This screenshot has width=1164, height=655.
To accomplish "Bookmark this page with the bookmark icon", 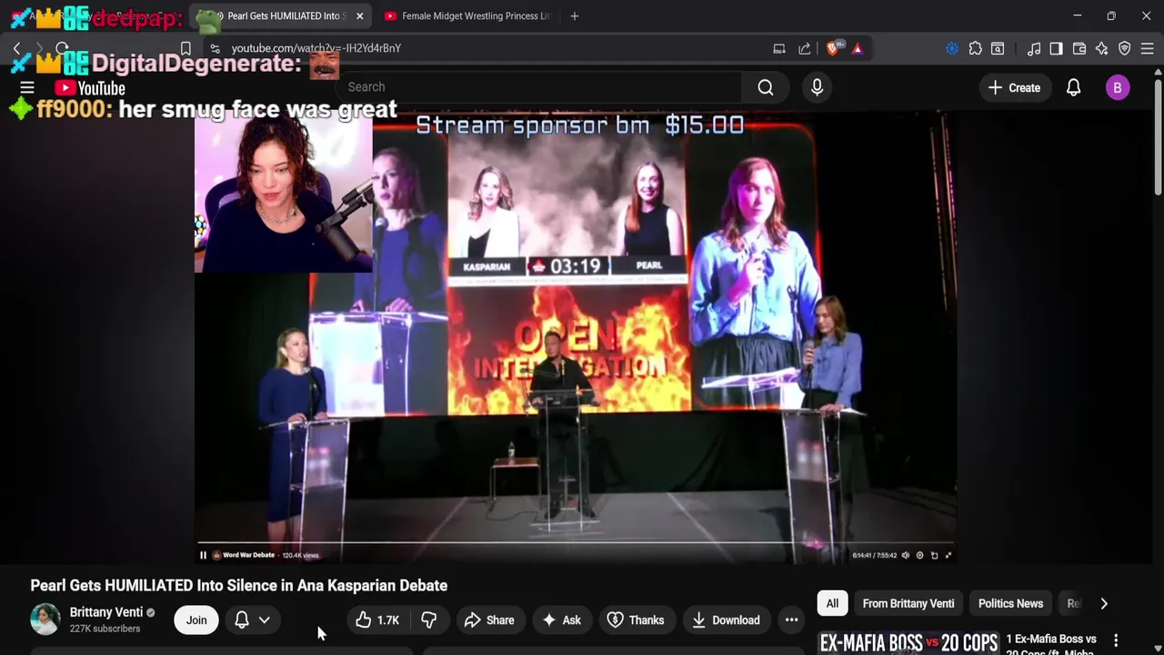I will (186, 48).
